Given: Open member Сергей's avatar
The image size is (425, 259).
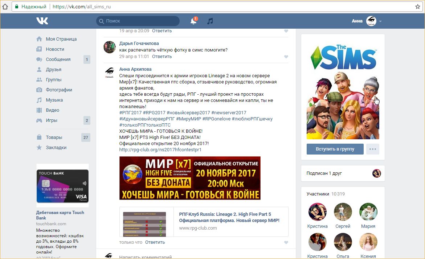Looking at the screenshot, I should 343,212.
